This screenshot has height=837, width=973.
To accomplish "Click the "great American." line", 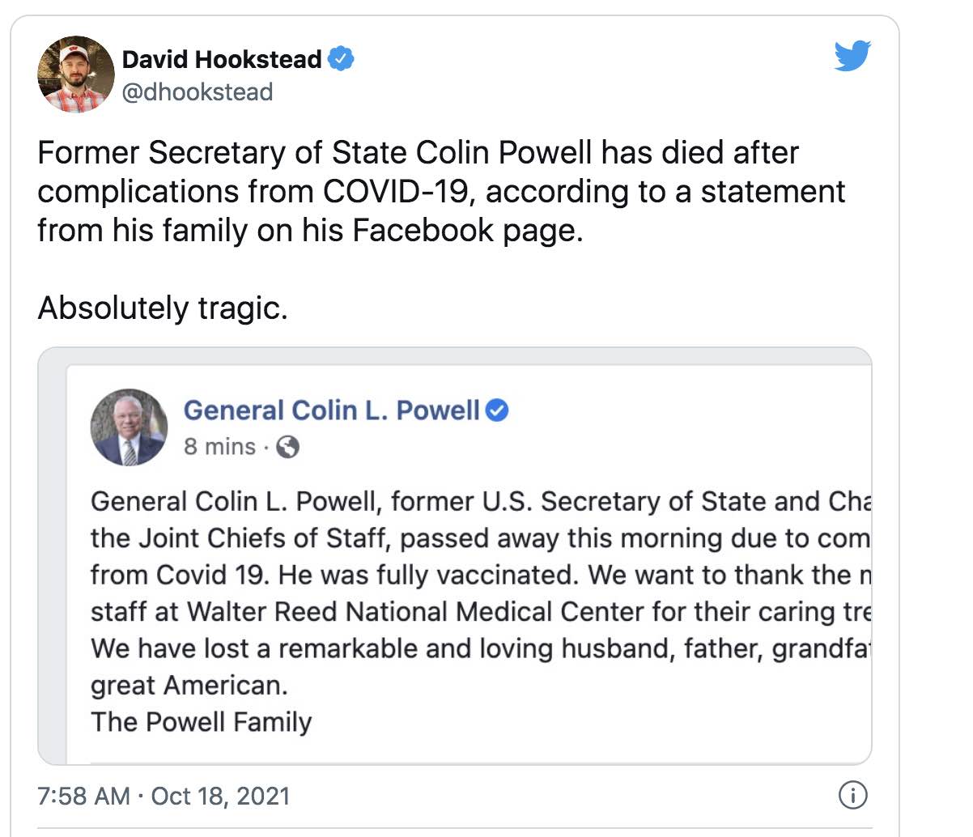I will 189,685.
